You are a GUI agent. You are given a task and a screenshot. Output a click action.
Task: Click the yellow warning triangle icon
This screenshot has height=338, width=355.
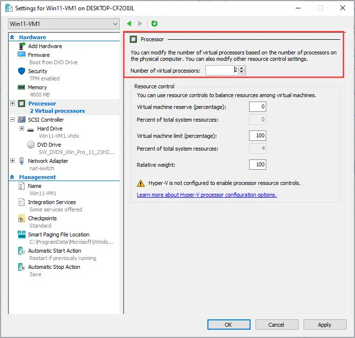point(141,183)
